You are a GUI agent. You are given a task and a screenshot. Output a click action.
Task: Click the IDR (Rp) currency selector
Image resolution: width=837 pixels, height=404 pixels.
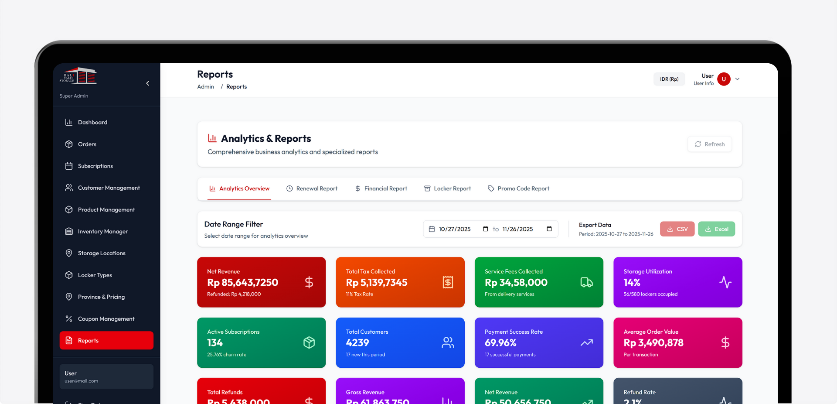point(669,79)
